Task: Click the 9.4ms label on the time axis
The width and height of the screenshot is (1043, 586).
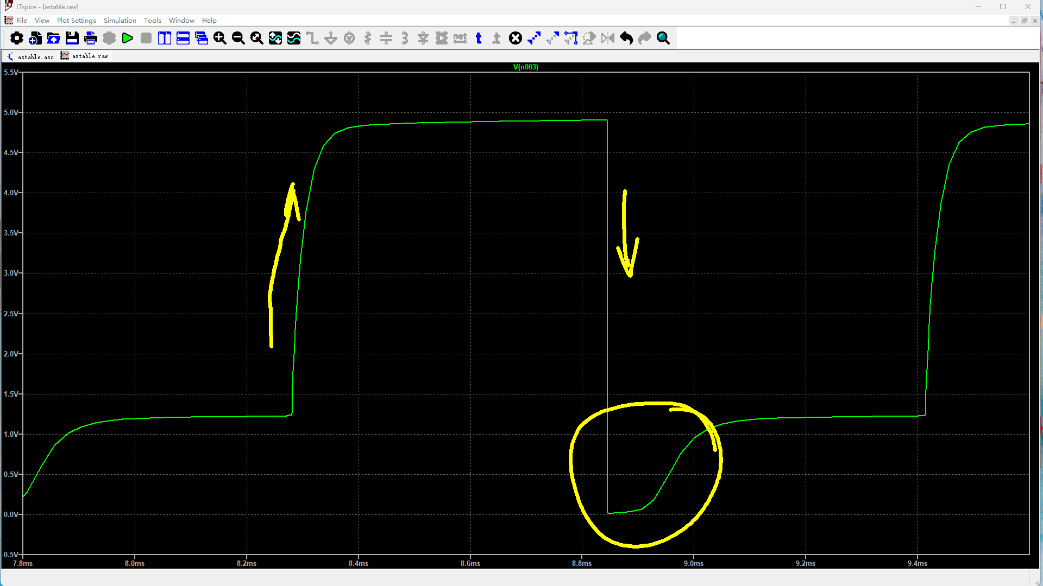Action: 918,564
